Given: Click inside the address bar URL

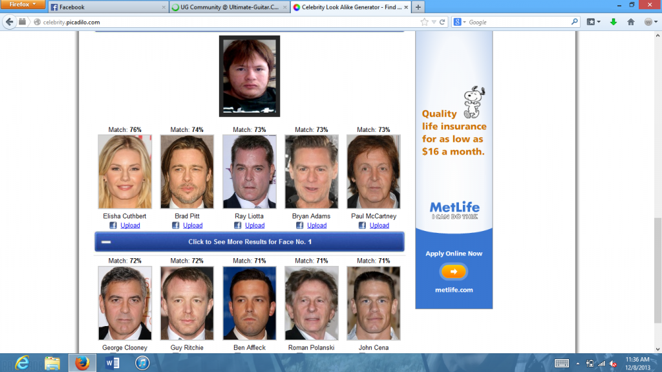Looking at the screenshot, I should (x=71, y=22).
